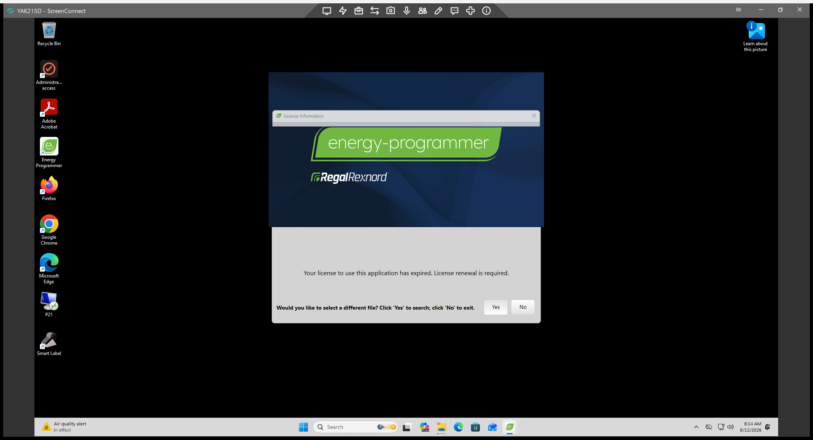Image resolution: width=813 pixels, height=440 pixels.
Task: Select Google Chrome desktop shortcut
Action: [49, 230]
